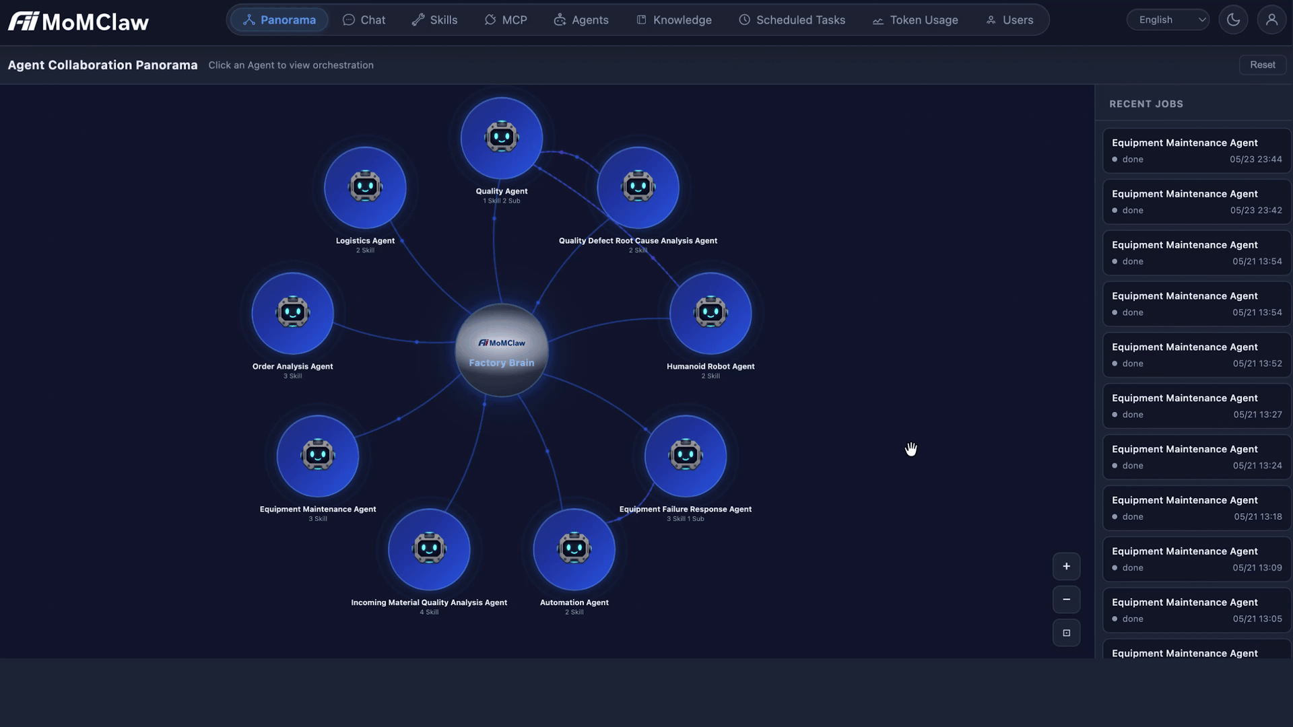Select Incoming Material Quality Analysis Agent node
The image size is (1293, 727).
[429, 549]
